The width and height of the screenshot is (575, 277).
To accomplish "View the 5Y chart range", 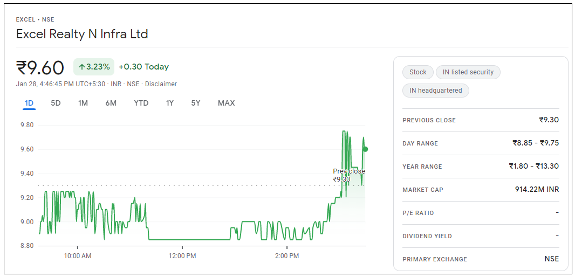I will pyautogui.click(x=196, y=103).
